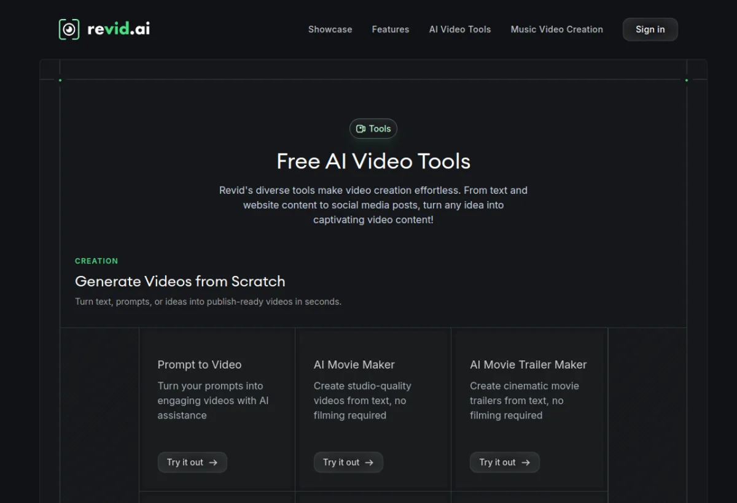Click 'Turn text, prompts, or ideas' subtitle
This screenshot has height=503, width=737.
point(208,302)
